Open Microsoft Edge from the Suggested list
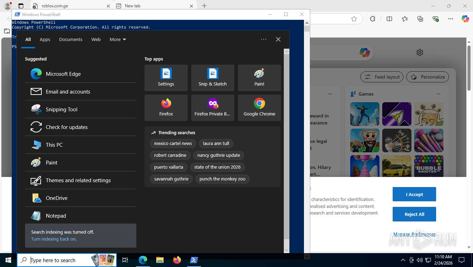 (80, 74)
